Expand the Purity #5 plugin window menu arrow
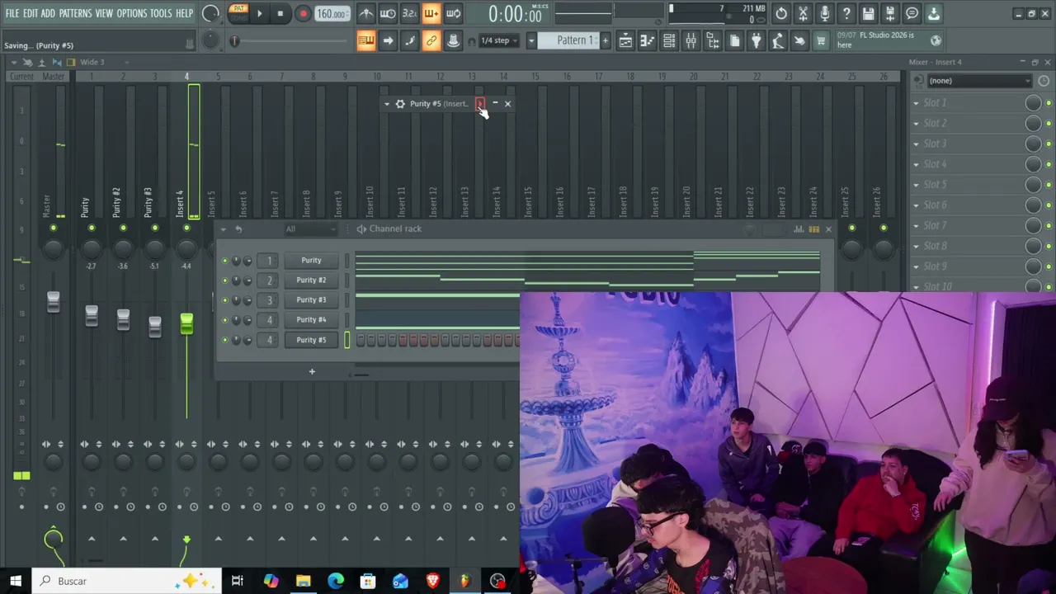The image size is (1056, 594). 387,104
